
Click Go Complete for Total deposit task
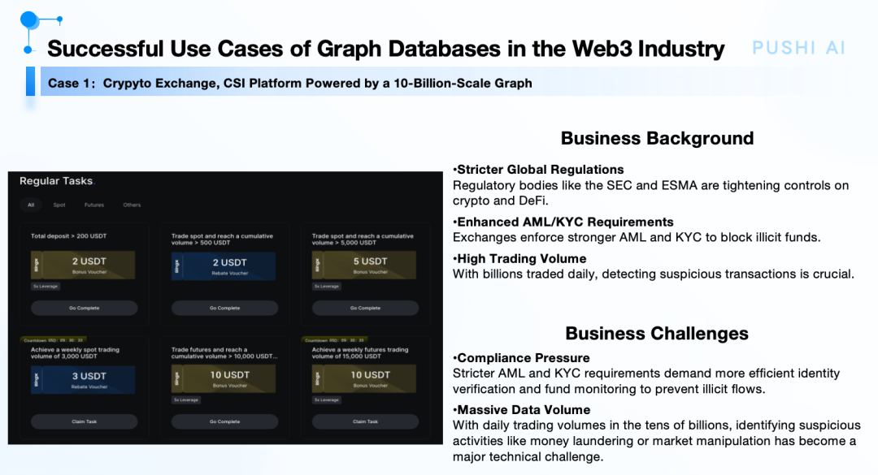coord(84,308)
